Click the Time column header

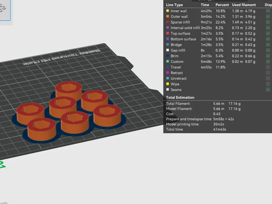205,5
